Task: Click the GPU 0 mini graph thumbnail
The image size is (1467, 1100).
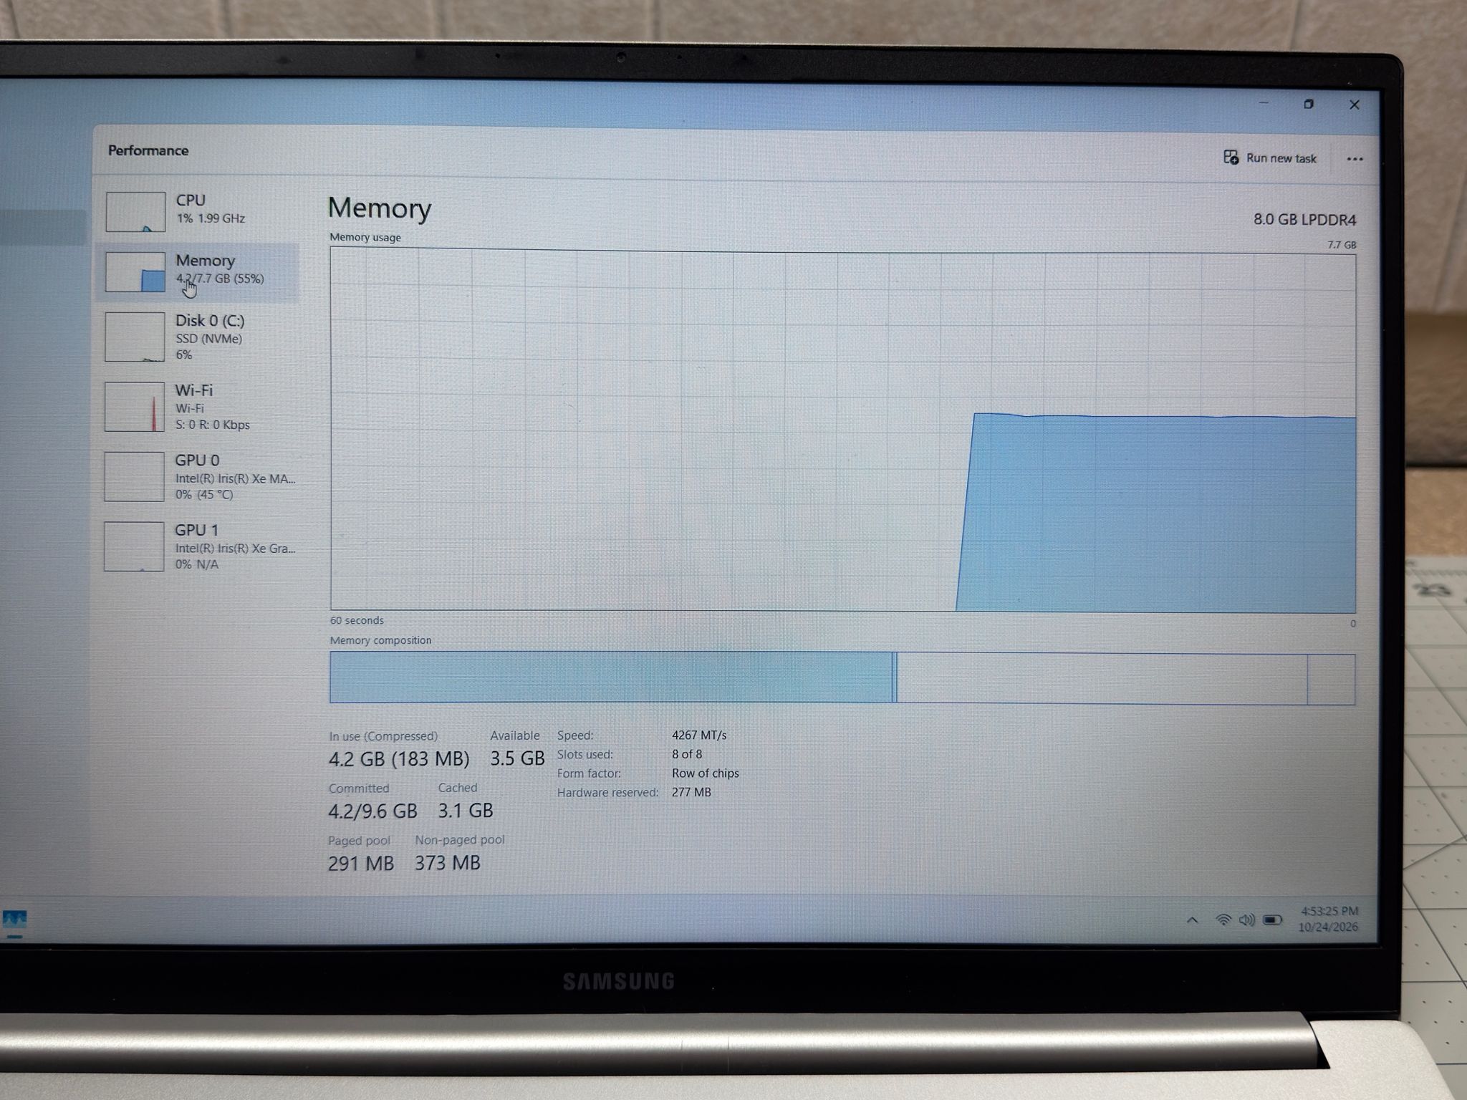Action: point(134,476)
